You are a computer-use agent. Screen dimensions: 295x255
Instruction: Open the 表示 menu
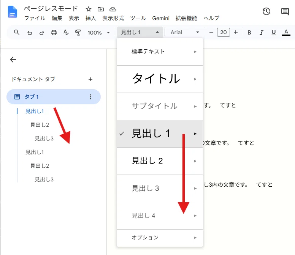tap(74, 18)
